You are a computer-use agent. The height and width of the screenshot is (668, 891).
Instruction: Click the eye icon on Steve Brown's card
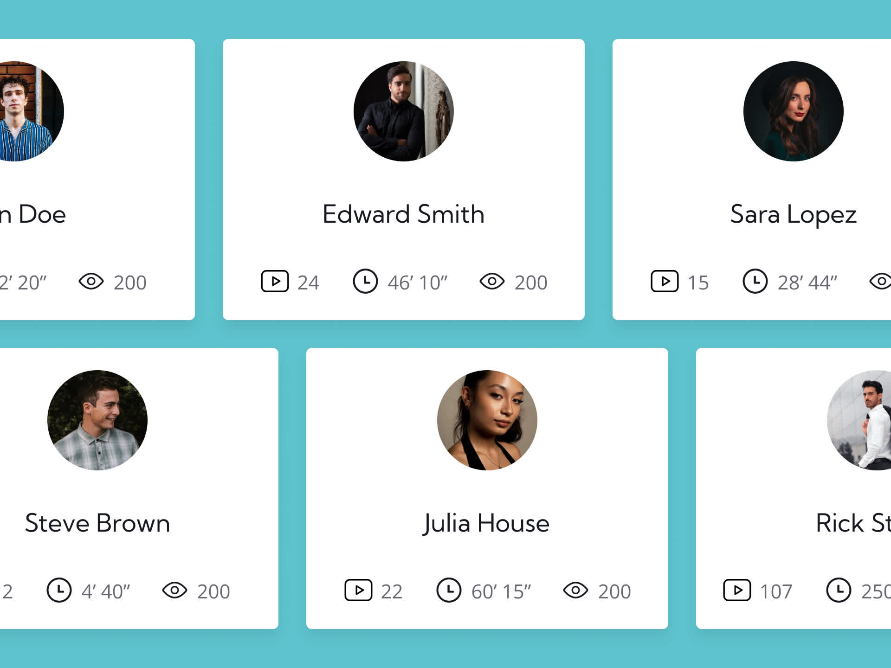(174, 590)
